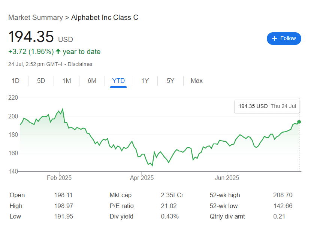Click the 52-wk high value 208.70
Image resolution: width=314 pixels, height=229 pixels.
(x=283, y=195)
